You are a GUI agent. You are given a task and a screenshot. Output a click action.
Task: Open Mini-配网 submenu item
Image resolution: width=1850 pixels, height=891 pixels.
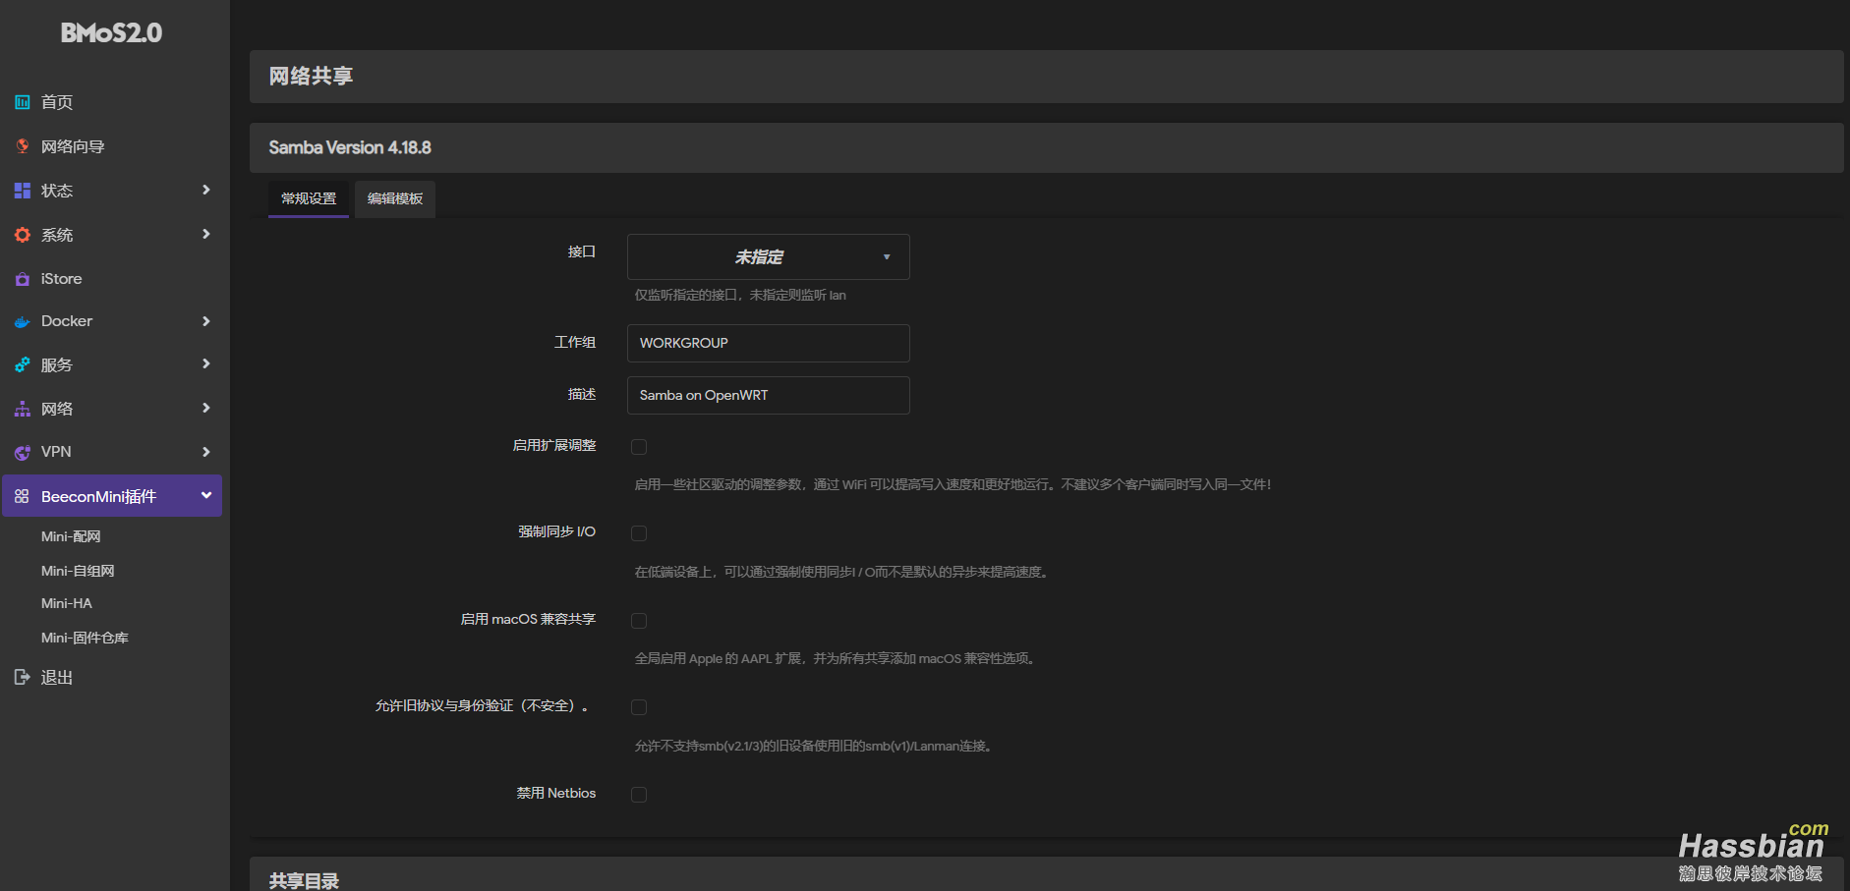(x=71, y=536)
